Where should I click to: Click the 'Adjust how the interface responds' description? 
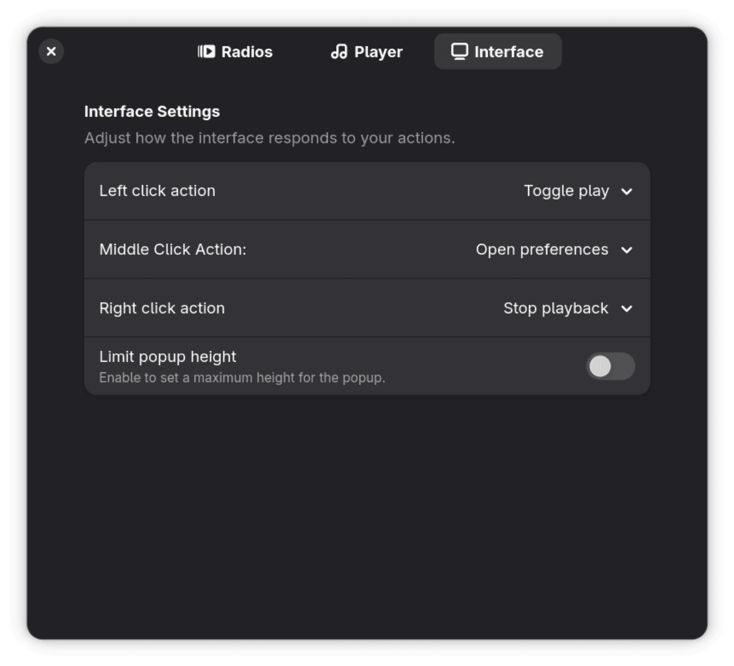270,138
